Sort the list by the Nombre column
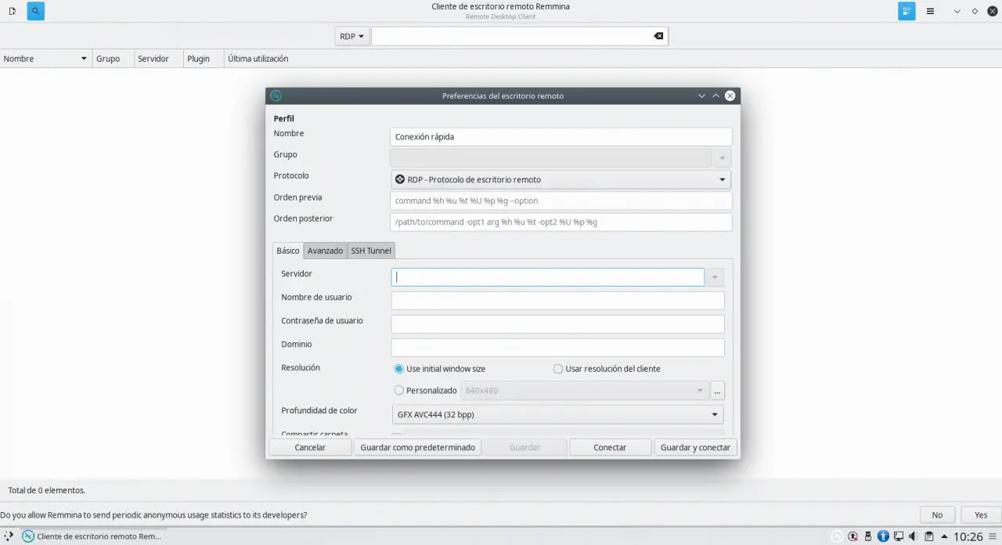The image size is (1002, 545). click(45, 59)
